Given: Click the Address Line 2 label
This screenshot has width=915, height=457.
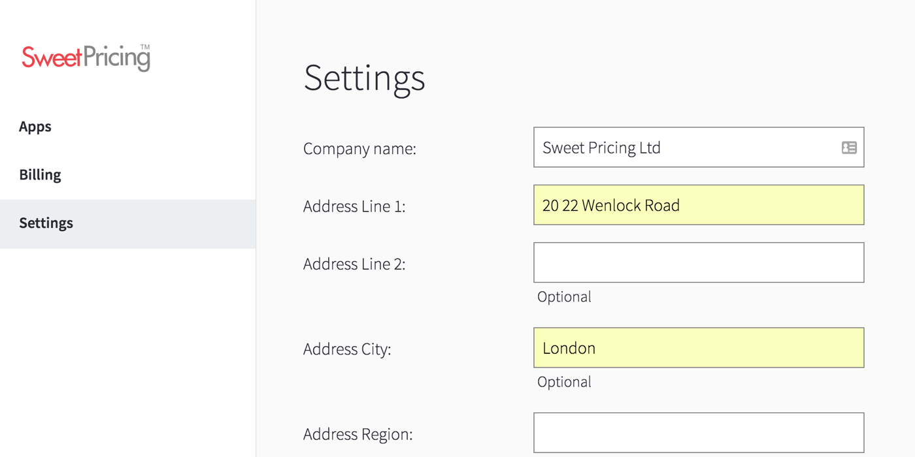Looking at the screenshot, I should [354, 264].
